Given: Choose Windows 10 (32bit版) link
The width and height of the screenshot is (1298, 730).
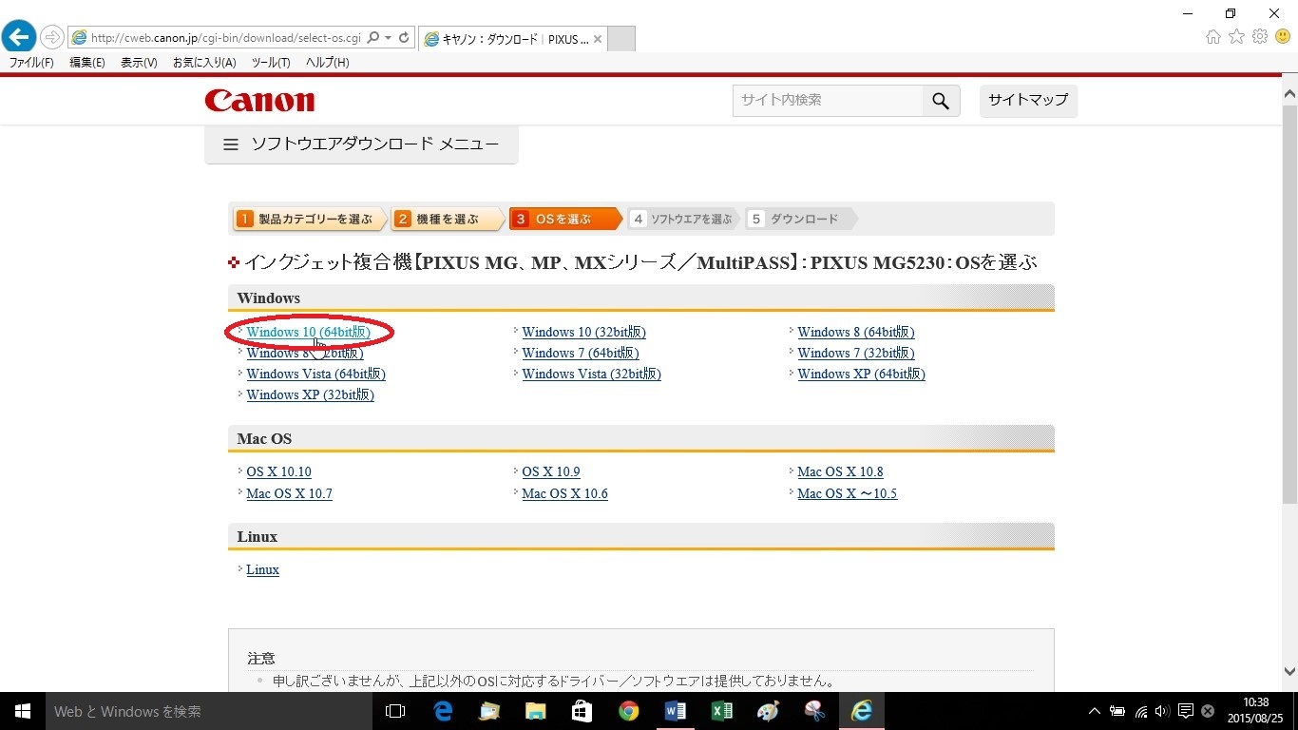Looking at the screenshot, I should [x=583, y=332].
